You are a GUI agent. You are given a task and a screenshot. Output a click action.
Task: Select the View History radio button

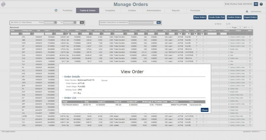(x=20, y=22)
